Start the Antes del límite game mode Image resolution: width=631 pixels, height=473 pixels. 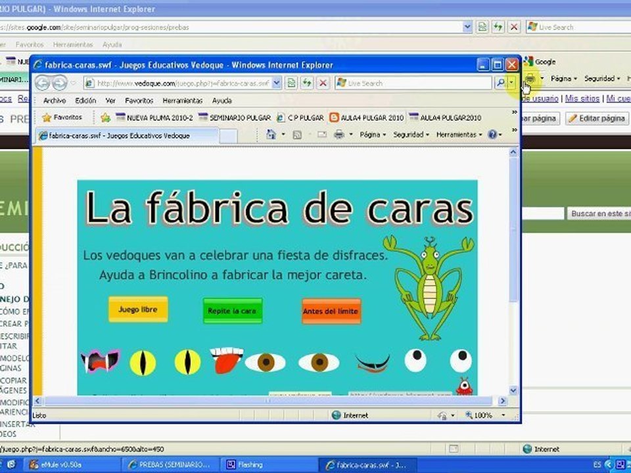(x=331, y=311)
